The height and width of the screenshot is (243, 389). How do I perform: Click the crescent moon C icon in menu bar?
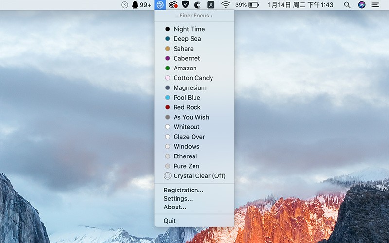tap(197, 5)
